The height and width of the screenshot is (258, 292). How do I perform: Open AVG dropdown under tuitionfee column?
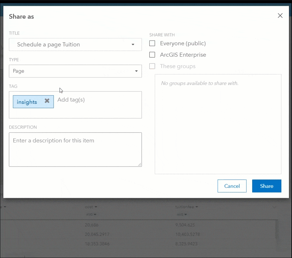pos(181,214)
